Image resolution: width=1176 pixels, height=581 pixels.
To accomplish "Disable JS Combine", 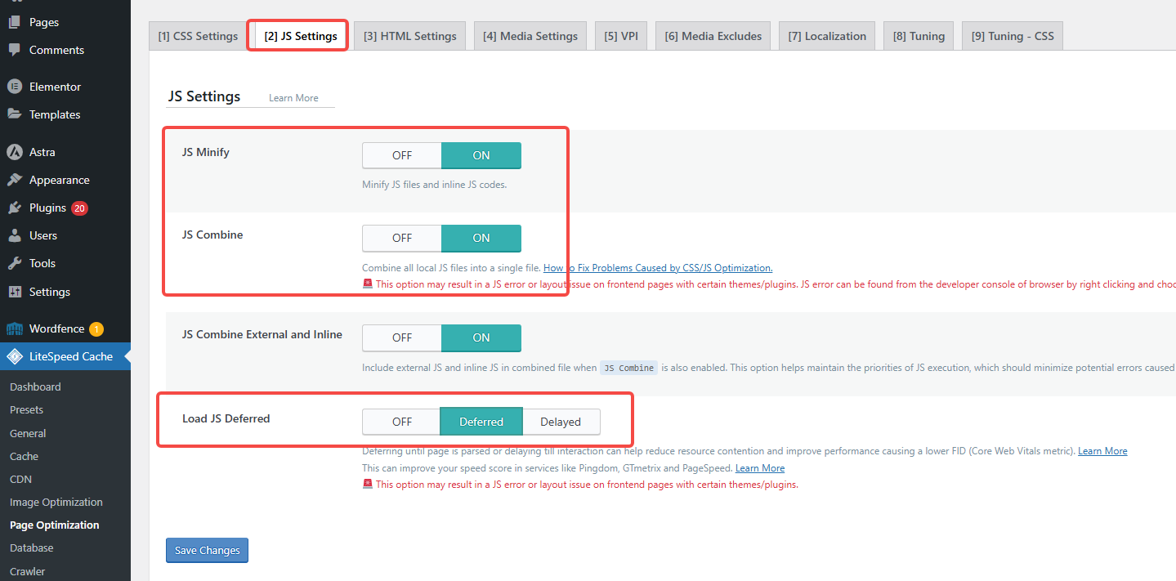I will pos(401,238).
